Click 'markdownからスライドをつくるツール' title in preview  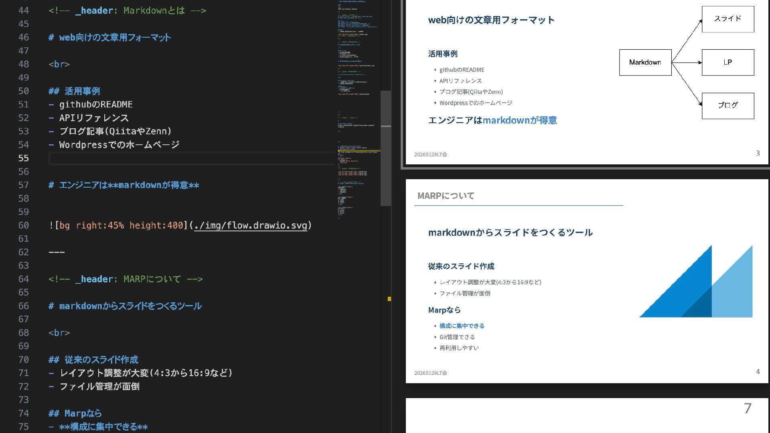click(510, 233)
